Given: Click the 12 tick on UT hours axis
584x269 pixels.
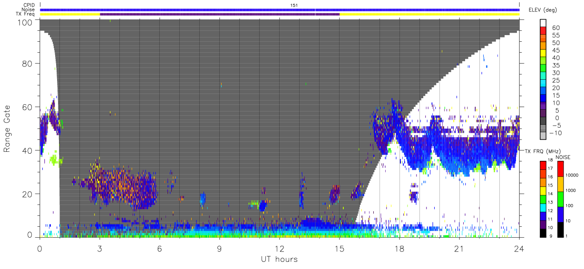Looking at the screenshot, I should click(x=279, y=248).
